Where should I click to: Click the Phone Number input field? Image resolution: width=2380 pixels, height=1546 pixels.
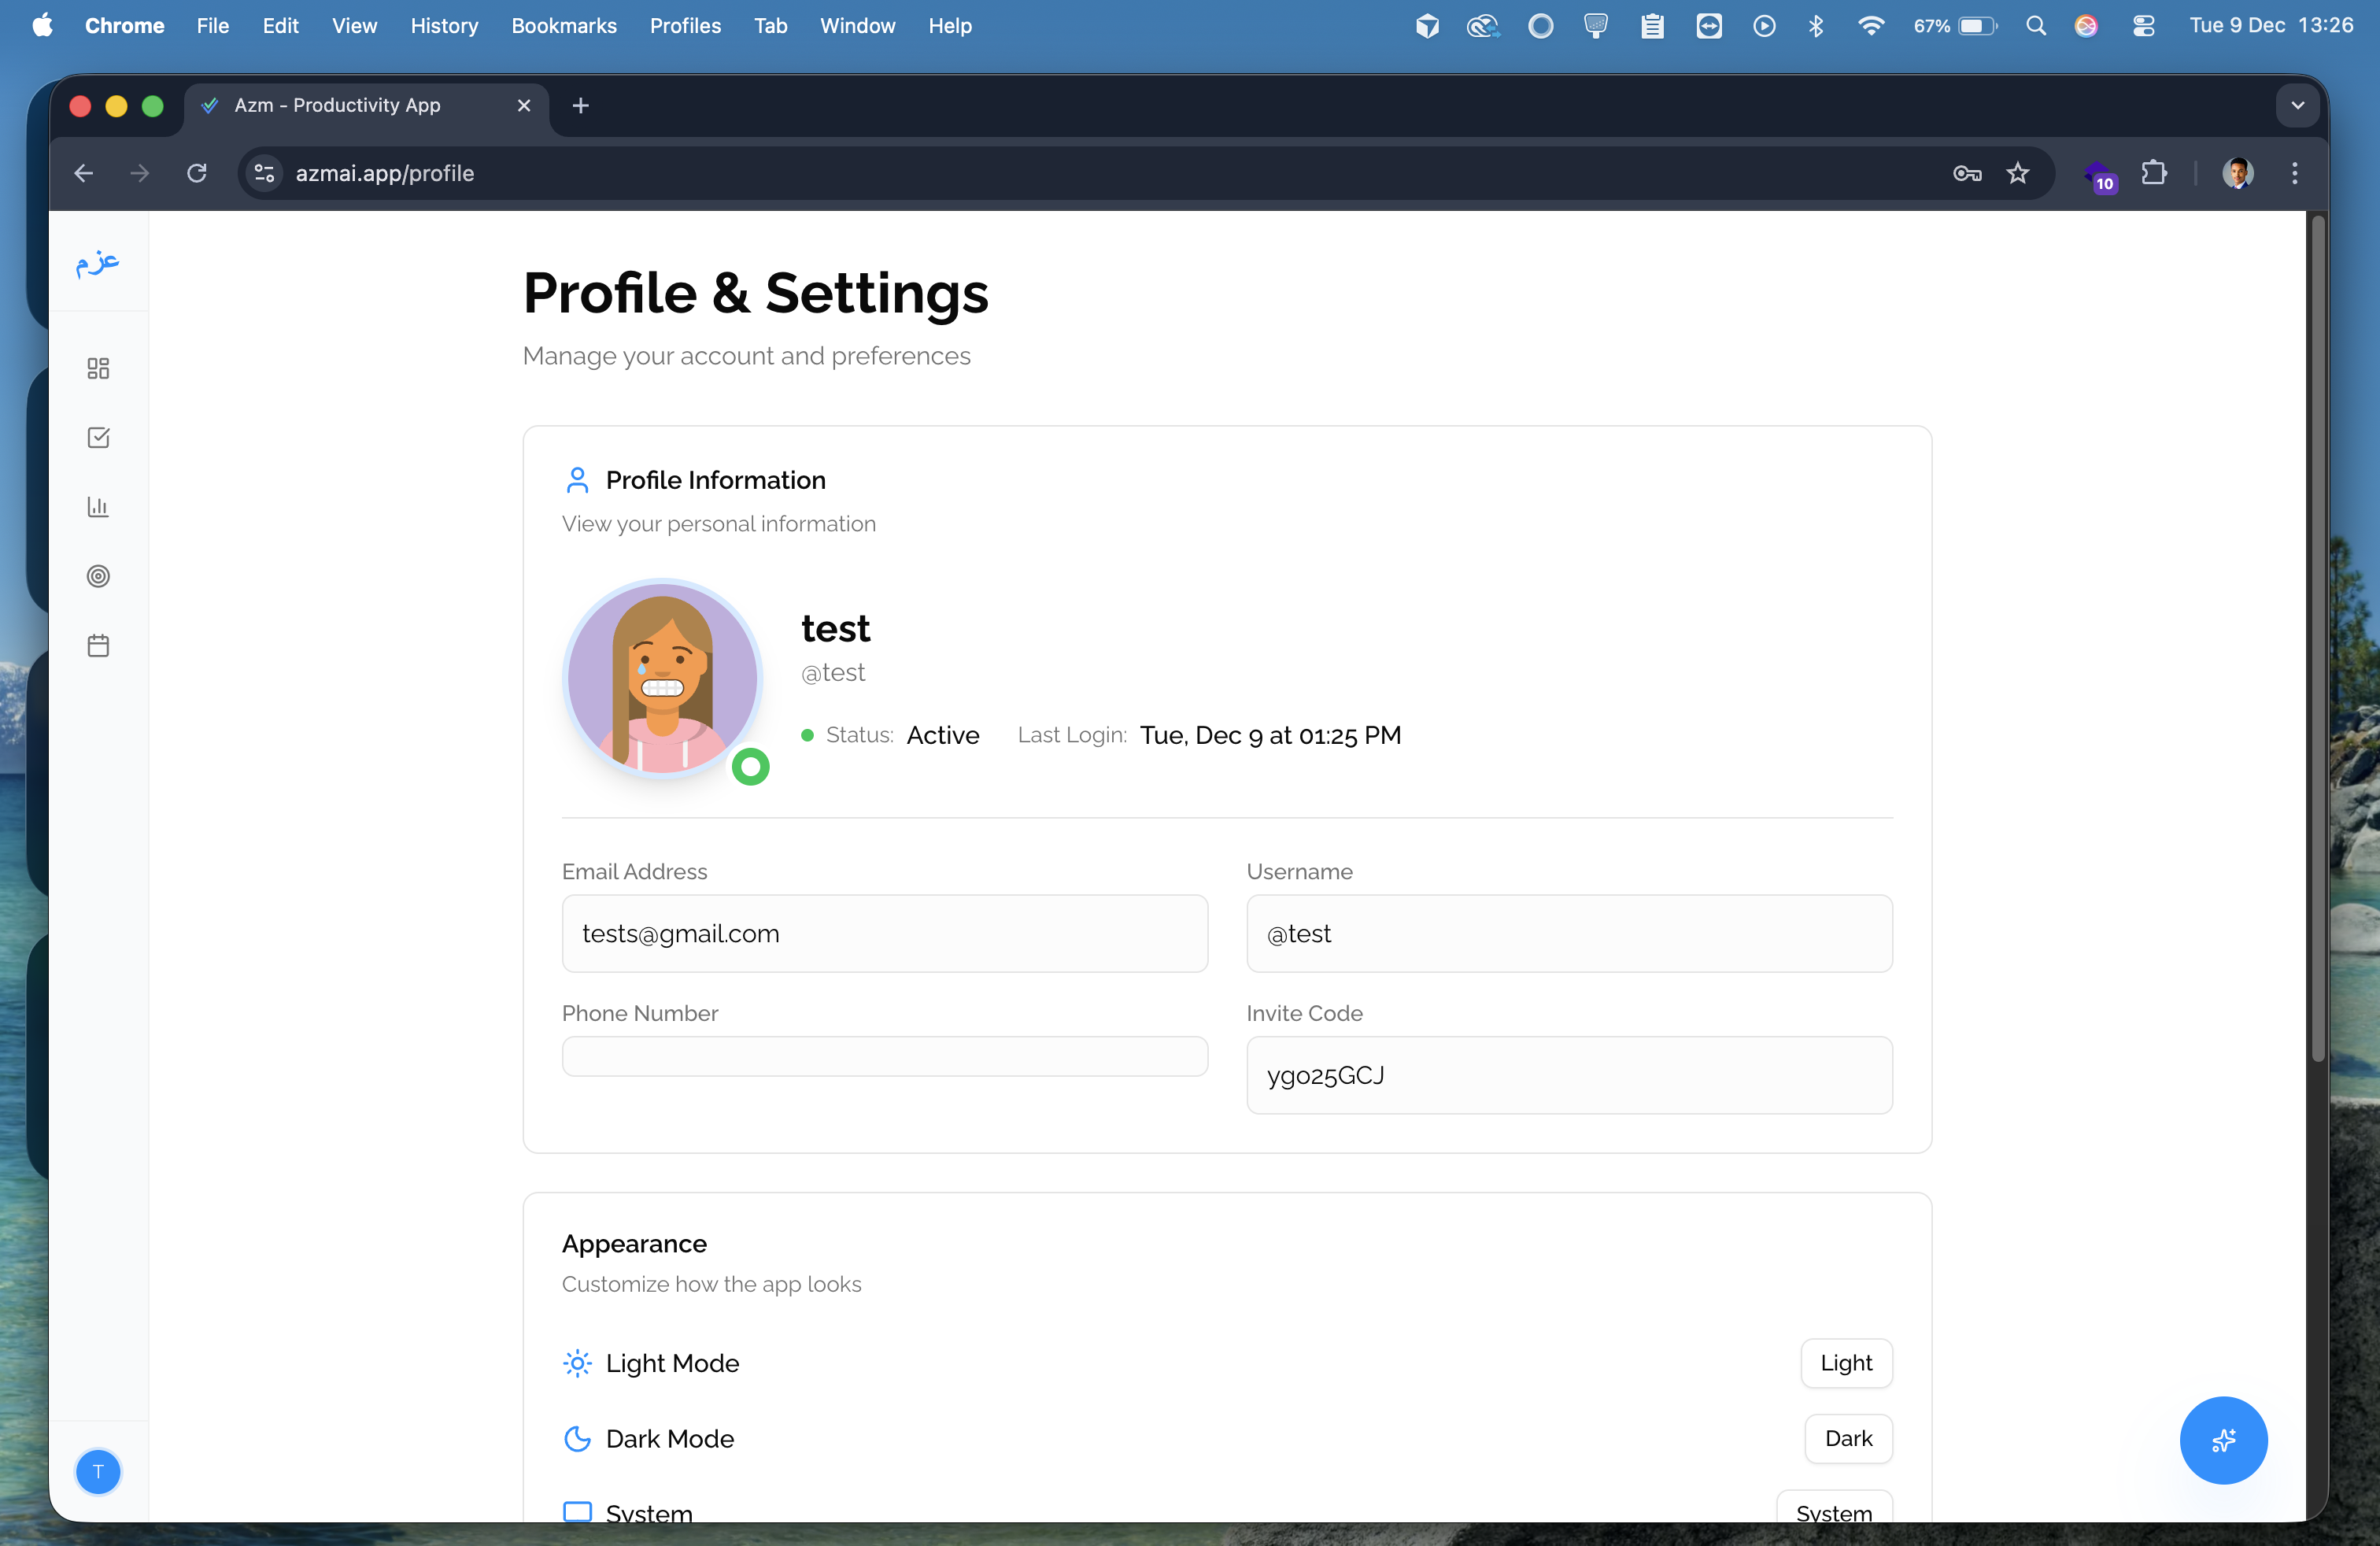pyautogui.click(x=884, y=1056)
